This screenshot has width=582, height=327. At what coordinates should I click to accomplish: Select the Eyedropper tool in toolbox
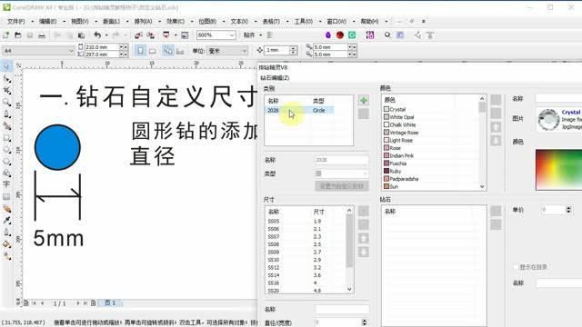point(6,220)
